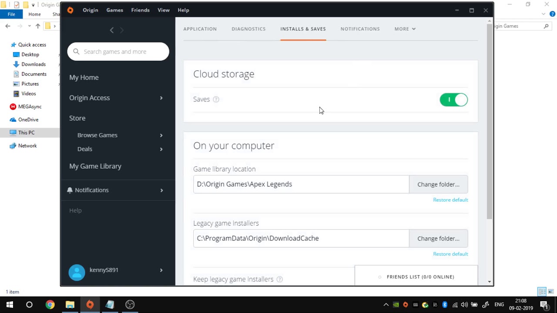Open the help icon beside Keep legacy game installers
557x313 pixels.
tap(280, 279)
